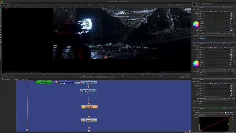Switch to the Dope Sheet tab
This screenshot has height=133, width=236.
coord(25,79)
